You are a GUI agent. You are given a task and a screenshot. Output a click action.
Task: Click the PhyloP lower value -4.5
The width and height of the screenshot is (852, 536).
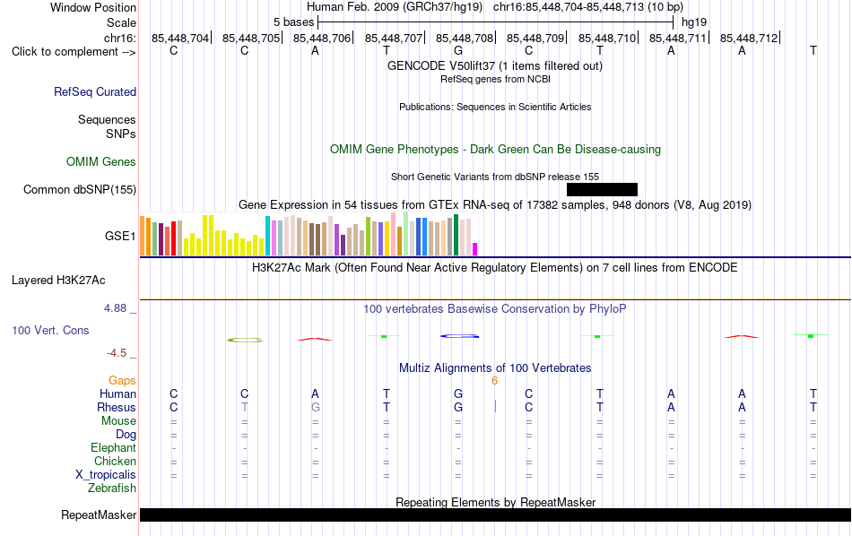pos(117,353)
